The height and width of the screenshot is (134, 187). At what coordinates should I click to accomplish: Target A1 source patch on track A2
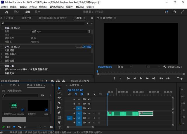[x=70, y=118]
